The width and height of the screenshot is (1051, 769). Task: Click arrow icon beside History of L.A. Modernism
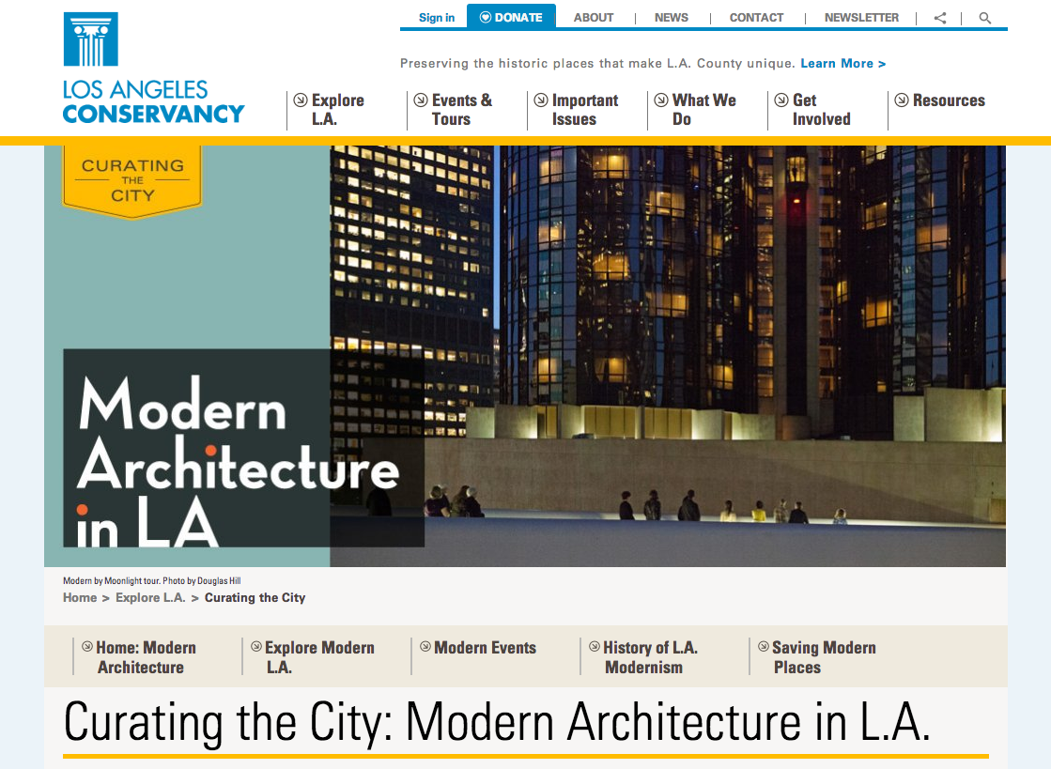594,646
